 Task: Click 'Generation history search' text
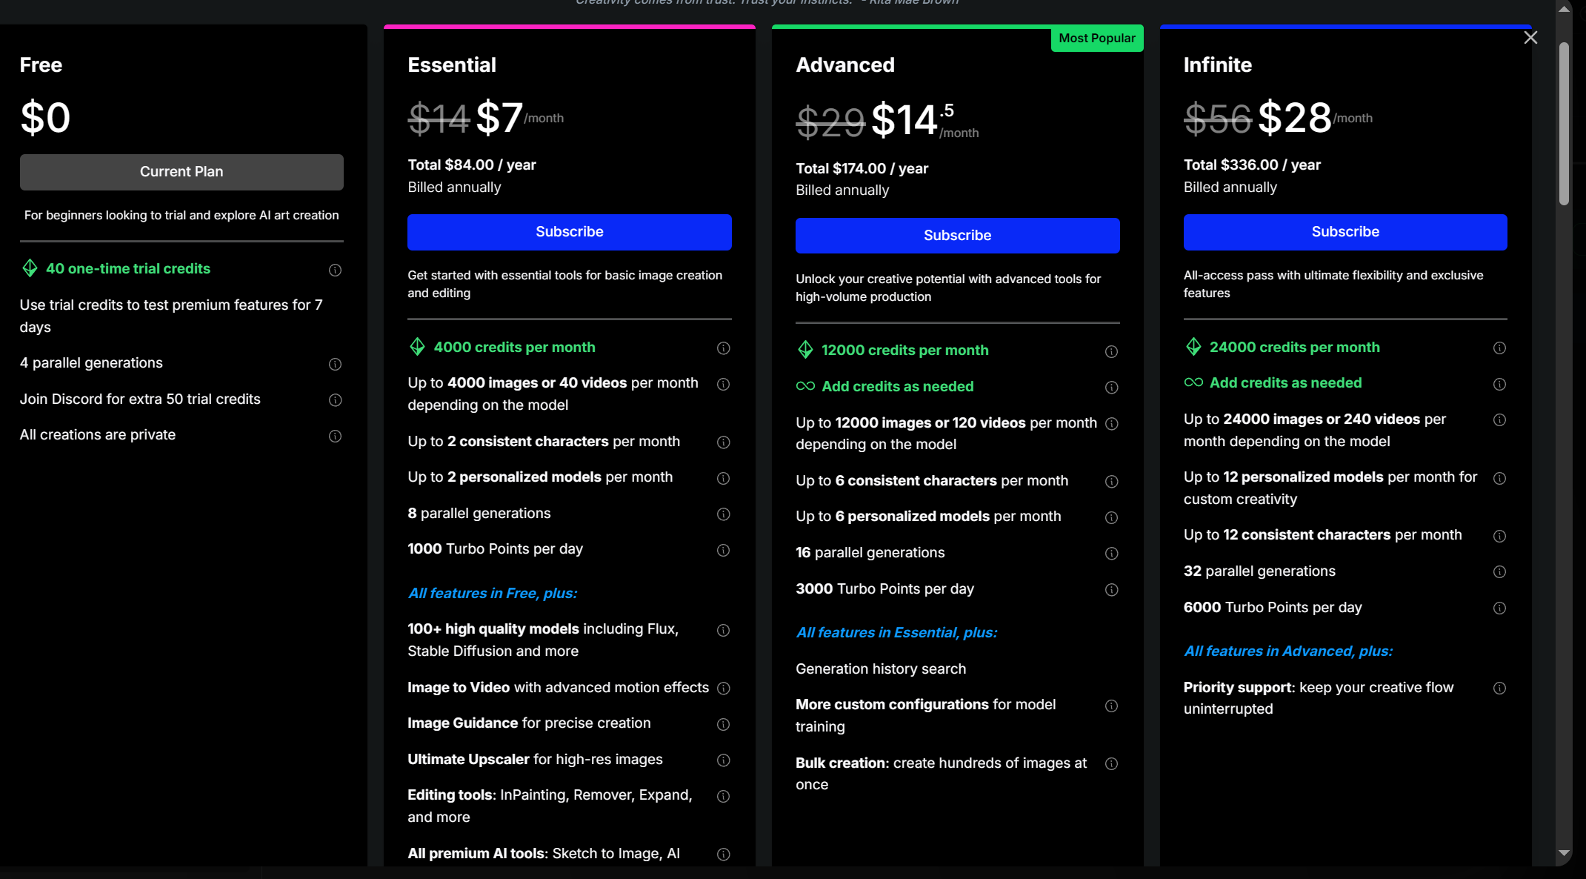pyautogui.click(x=881, y=669)
